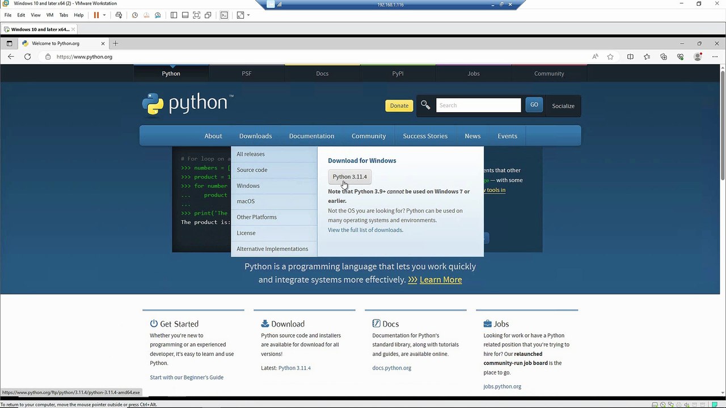Toggle the VMware thumbnail bar icon
This screenshot has height=408, width=726.
[x=185, y=15]
